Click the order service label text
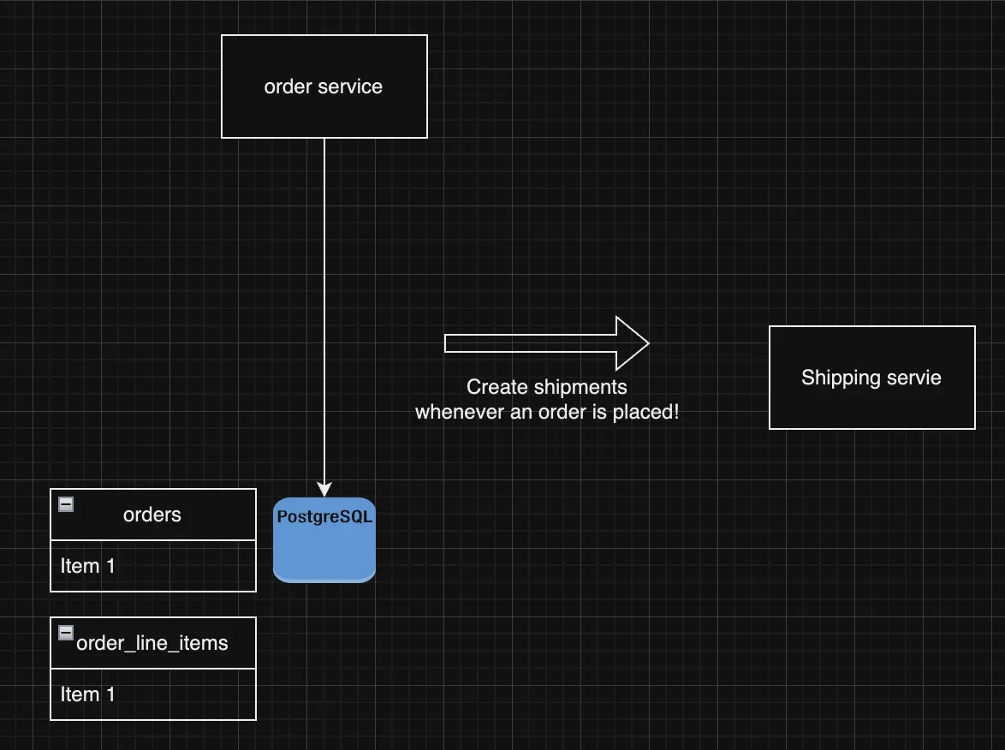The image size is (1005, 750). point(324,86)
